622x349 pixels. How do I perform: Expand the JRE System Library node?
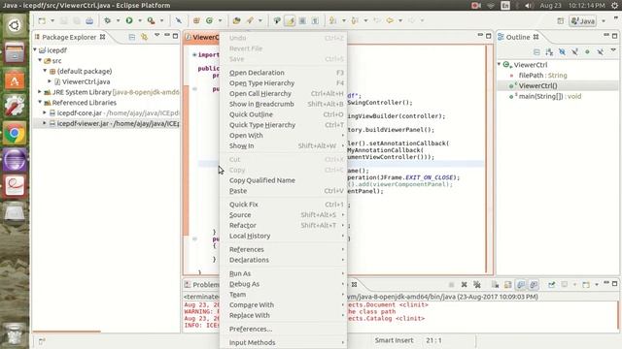[x=40, y=92]
